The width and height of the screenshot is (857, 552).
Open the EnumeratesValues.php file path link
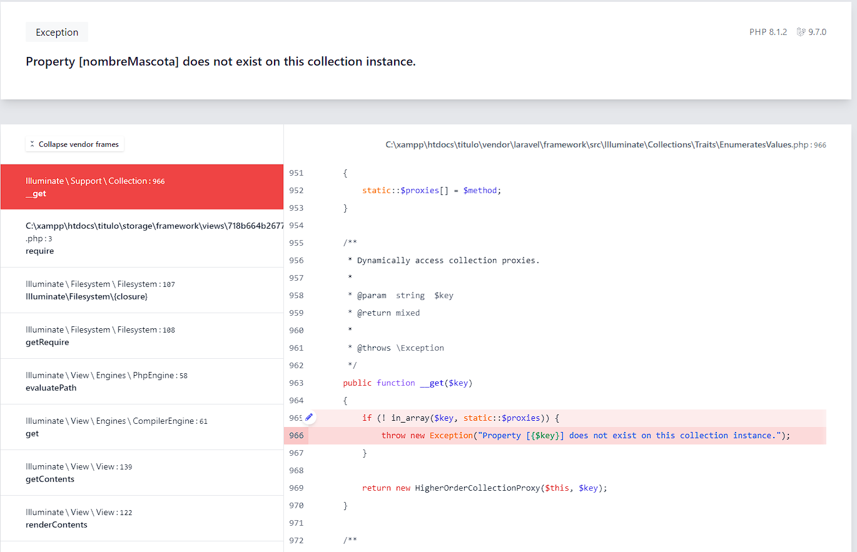606,144
